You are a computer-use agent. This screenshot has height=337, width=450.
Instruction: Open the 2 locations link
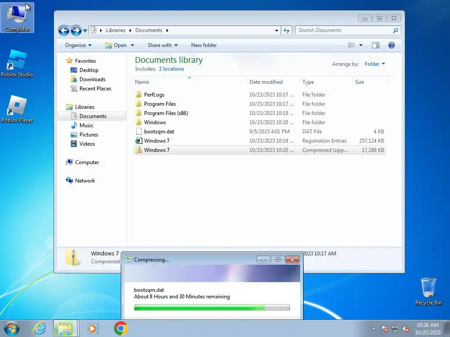171,69
